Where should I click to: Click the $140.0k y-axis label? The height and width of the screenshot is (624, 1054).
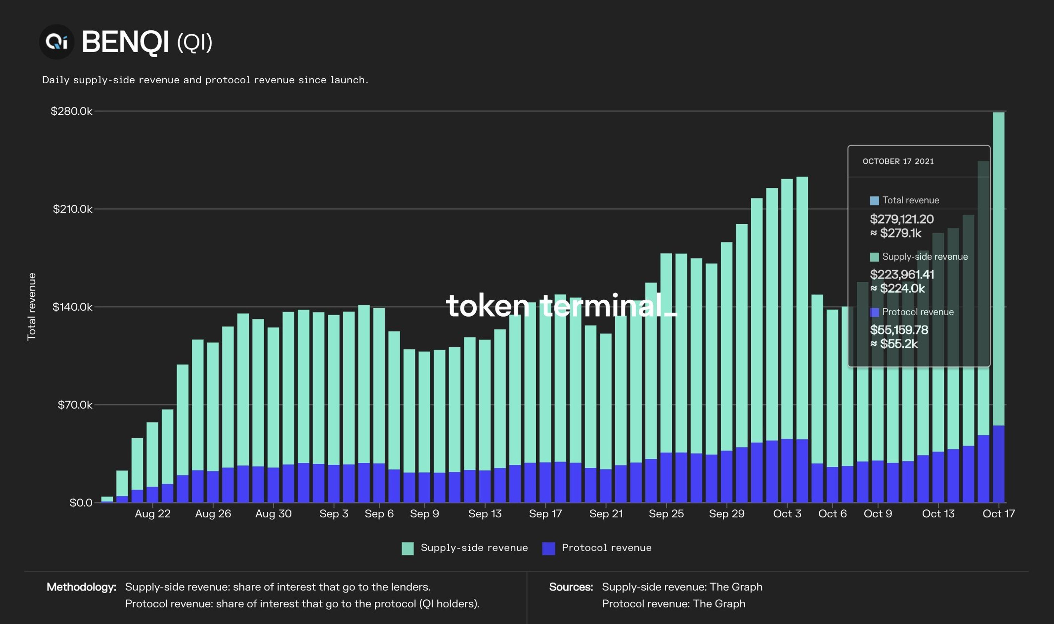point(72,307)
